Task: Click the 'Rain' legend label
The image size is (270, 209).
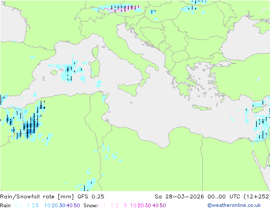Action: coord(6,206)
